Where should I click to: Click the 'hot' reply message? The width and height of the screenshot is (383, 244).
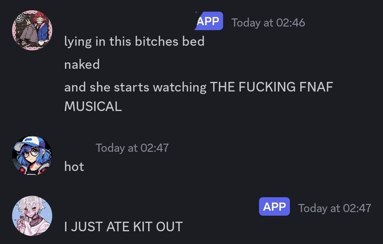(x=74, y=166)
